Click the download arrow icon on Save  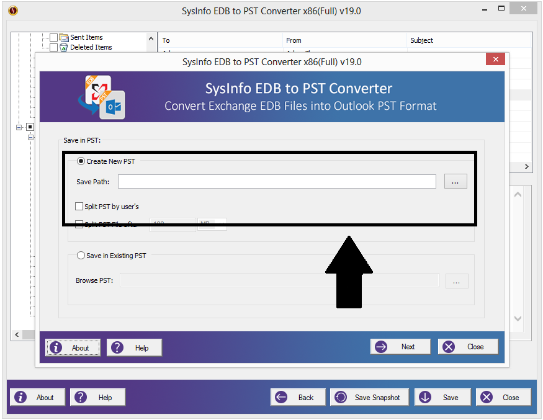click(x=425, y=397)
